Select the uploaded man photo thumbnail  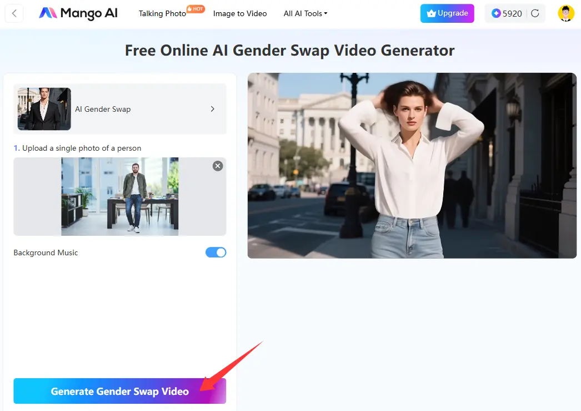(x=119, y=196)
